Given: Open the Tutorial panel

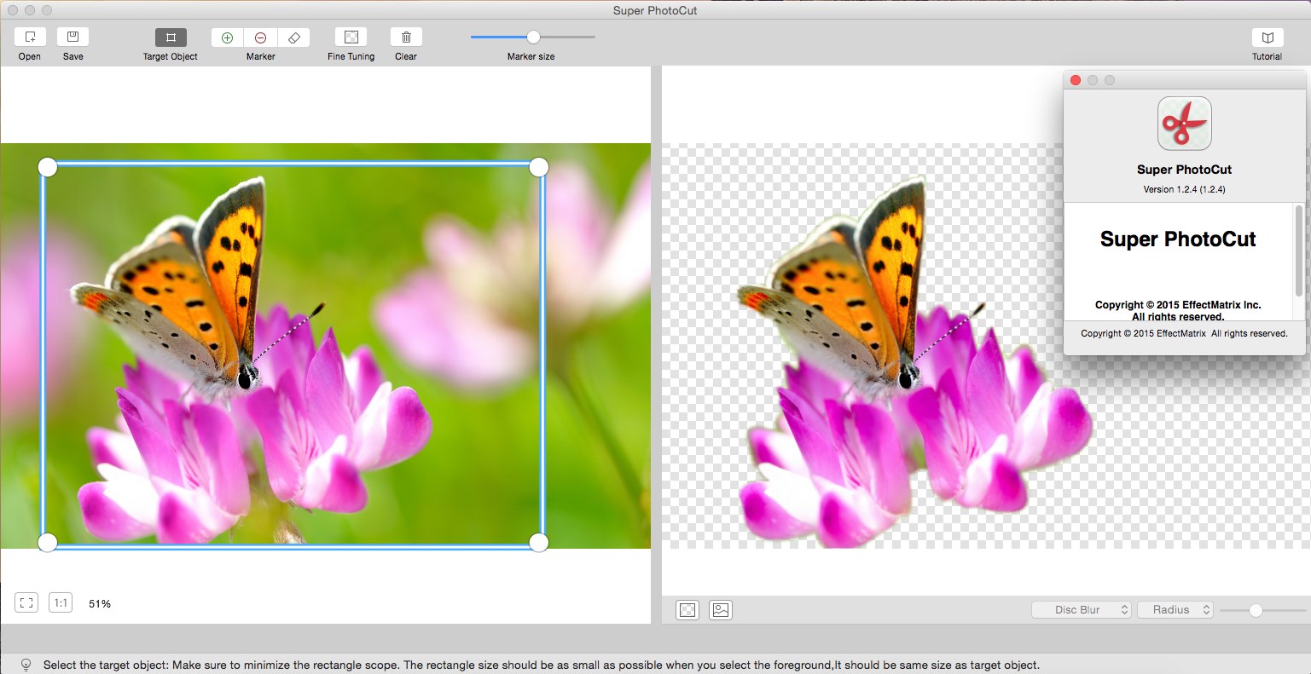Looking at the screenshot, I should 1267,37.
